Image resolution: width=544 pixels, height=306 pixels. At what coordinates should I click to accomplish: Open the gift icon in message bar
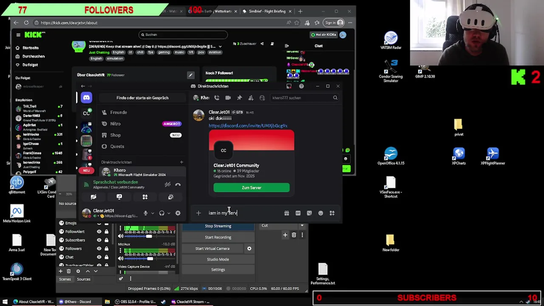click(286, 213)
